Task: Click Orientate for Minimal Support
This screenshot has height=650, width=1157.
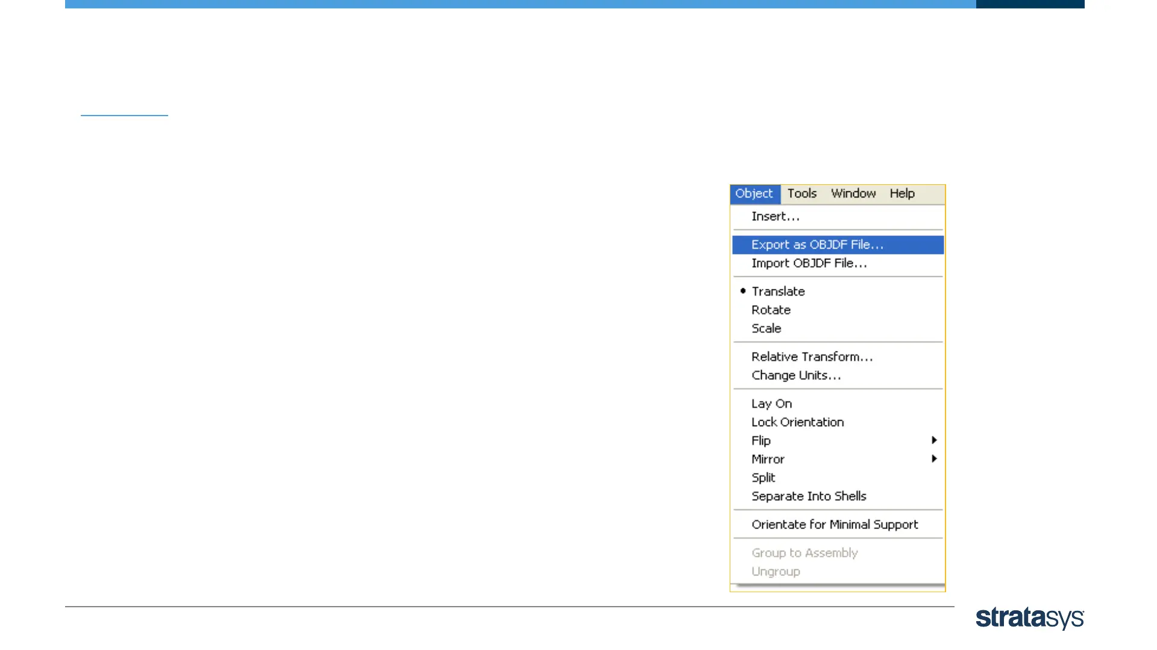Action: pyautogui.click(x=835, y=525)
